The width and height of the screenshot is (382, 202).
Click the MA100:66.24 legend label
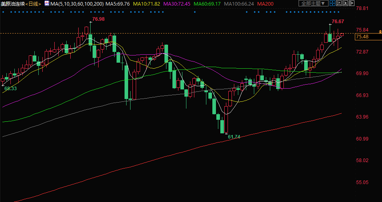[239, 4]
